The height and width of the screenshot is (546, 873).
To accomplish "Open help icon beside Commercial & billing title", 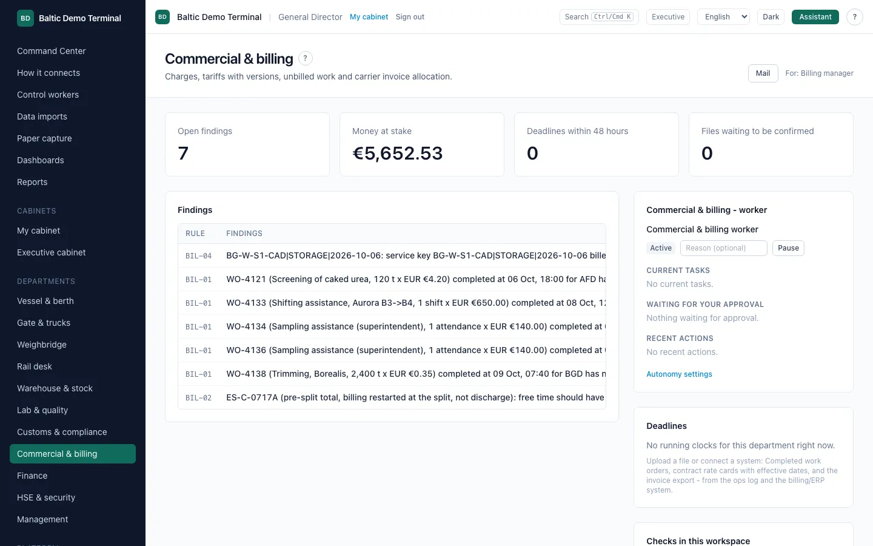I will (x=306, y=58).
